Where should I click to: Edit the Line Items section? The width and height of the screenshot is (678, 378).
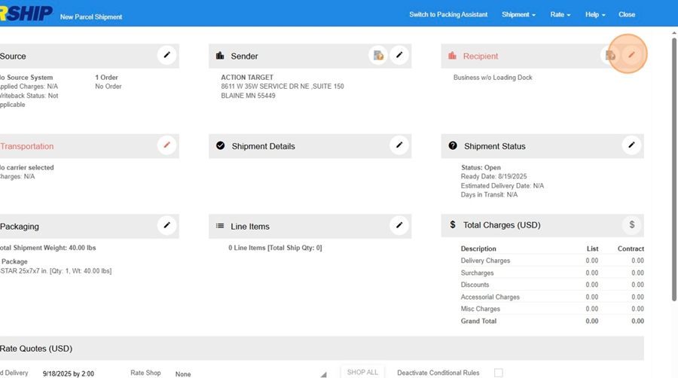click(x=399, y=225)
